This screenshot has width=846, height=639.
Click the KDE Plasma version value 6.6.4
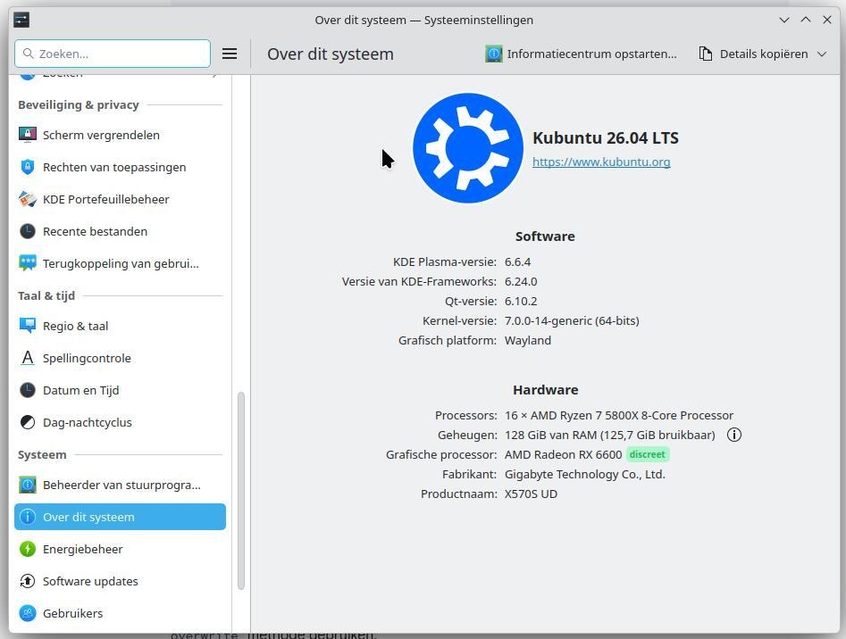(517, 261)
